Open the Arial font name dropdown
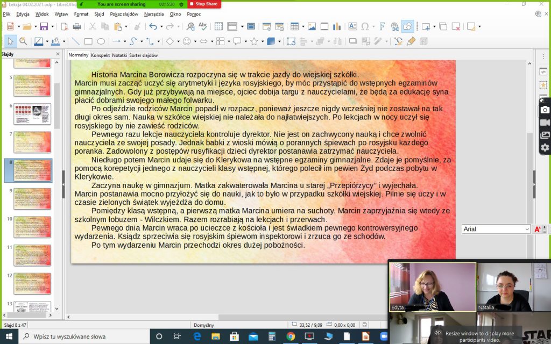The image size is (551, 344). pyautogui.click(x=527, y=229)
